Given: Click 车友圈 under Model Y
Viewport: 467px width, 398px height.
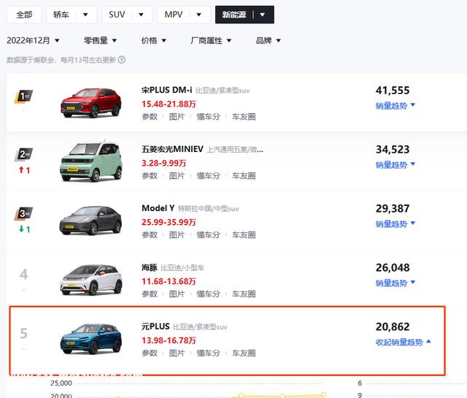Looking at the screenshot, I should [x=244, y=235].
